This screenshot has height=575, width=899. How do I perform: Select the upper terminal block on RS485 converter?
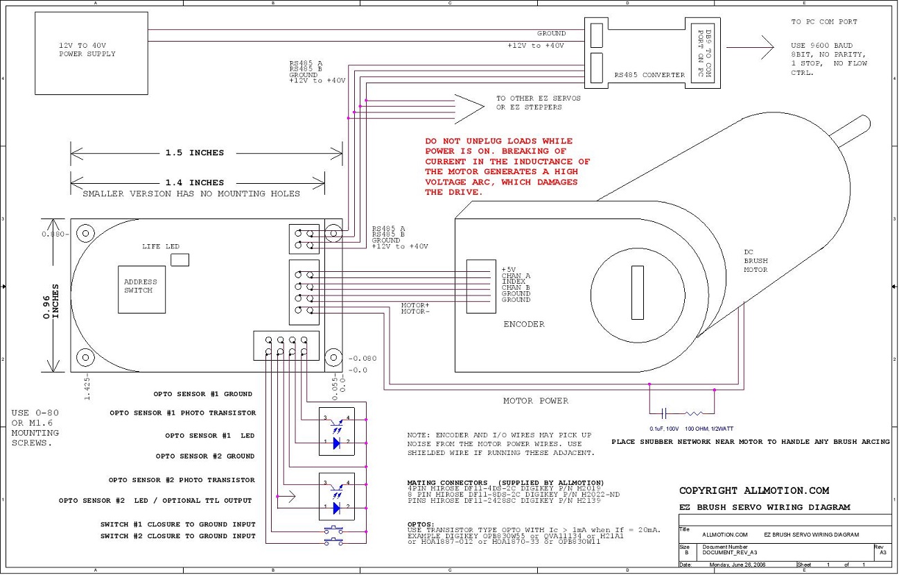point(597,34)
